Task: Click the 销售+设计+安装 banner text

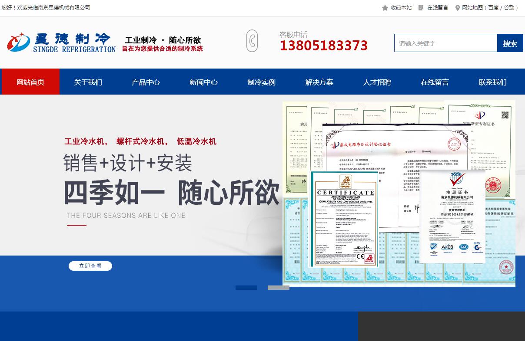Action: 128,163
